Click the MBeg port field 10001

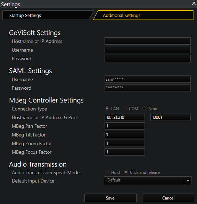[x=171, y=117]
